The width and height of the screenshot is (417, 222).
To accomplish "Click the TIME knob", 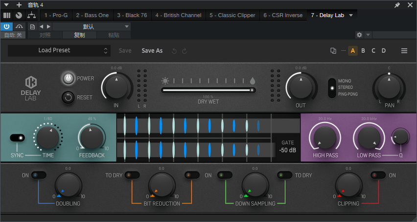I will coord(48,137).
